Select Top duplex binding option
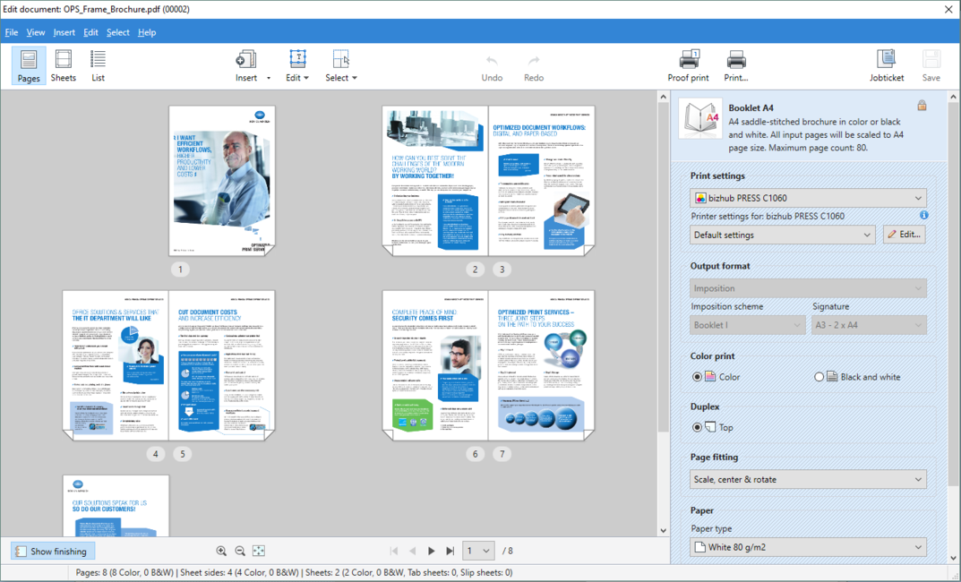 697,427
